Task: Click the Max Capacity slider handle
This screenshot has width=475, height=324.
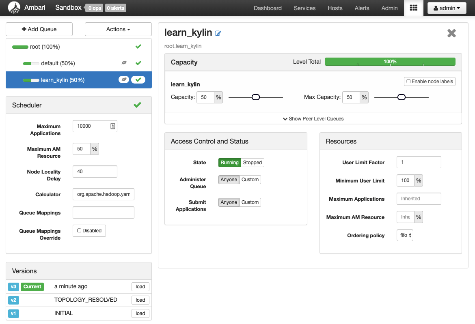Action: point(401,97)
